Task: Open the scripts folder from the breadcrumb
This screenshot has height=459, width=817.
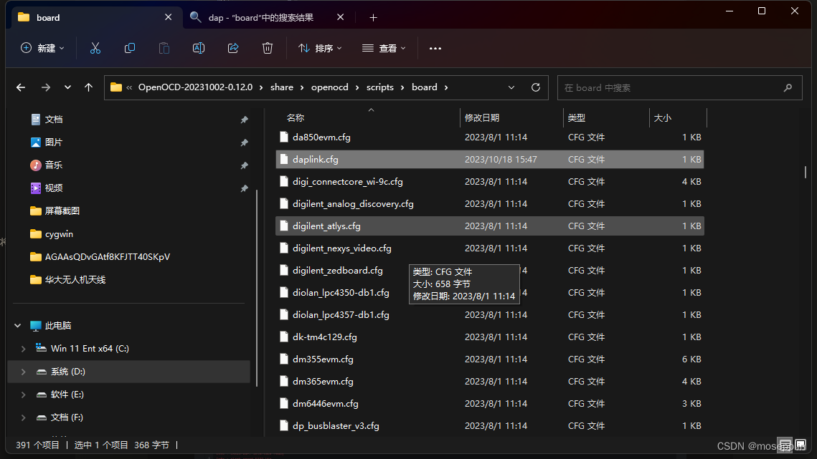Action: [379, 87]
